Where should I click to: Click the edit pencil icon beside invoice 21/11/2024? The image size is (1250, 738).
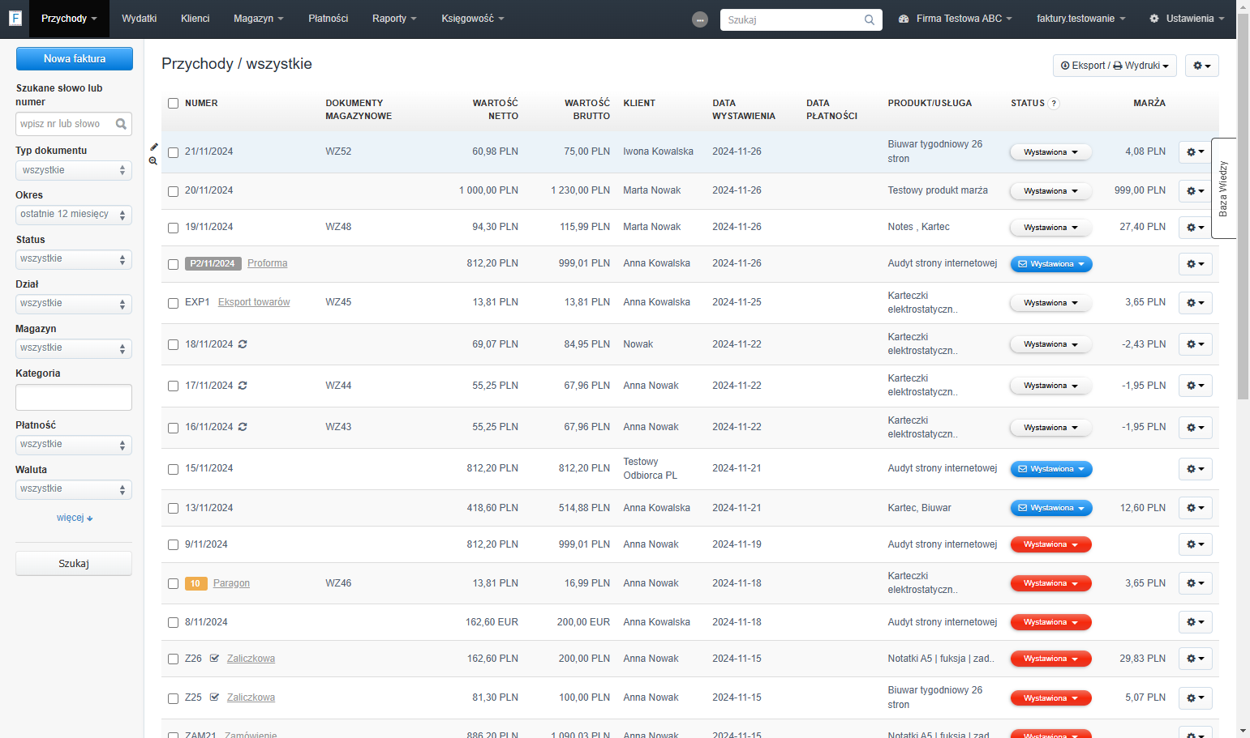pos(153,147)
